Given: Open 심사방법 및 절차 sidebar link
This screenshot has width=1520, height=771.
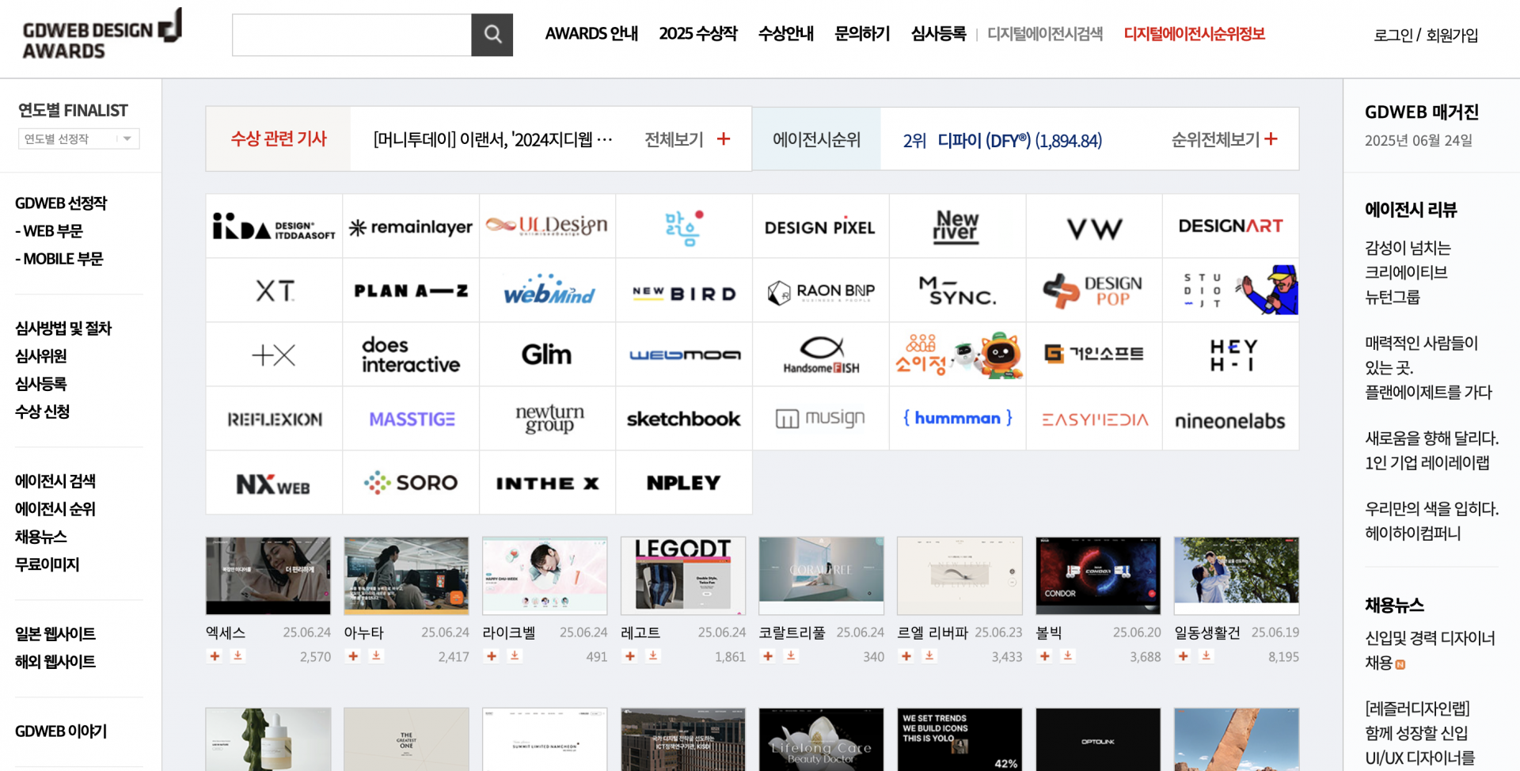Looking at the screenshot, I should [63, 329].
